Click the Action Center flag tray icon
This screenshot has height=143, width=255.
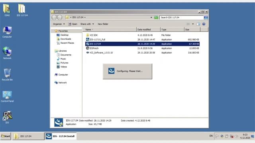click(217, 136)
